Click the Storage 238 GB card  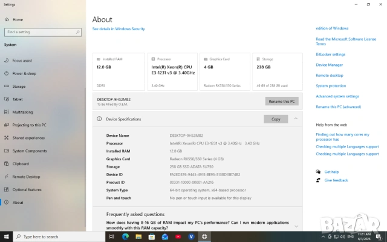coord(278,71)
